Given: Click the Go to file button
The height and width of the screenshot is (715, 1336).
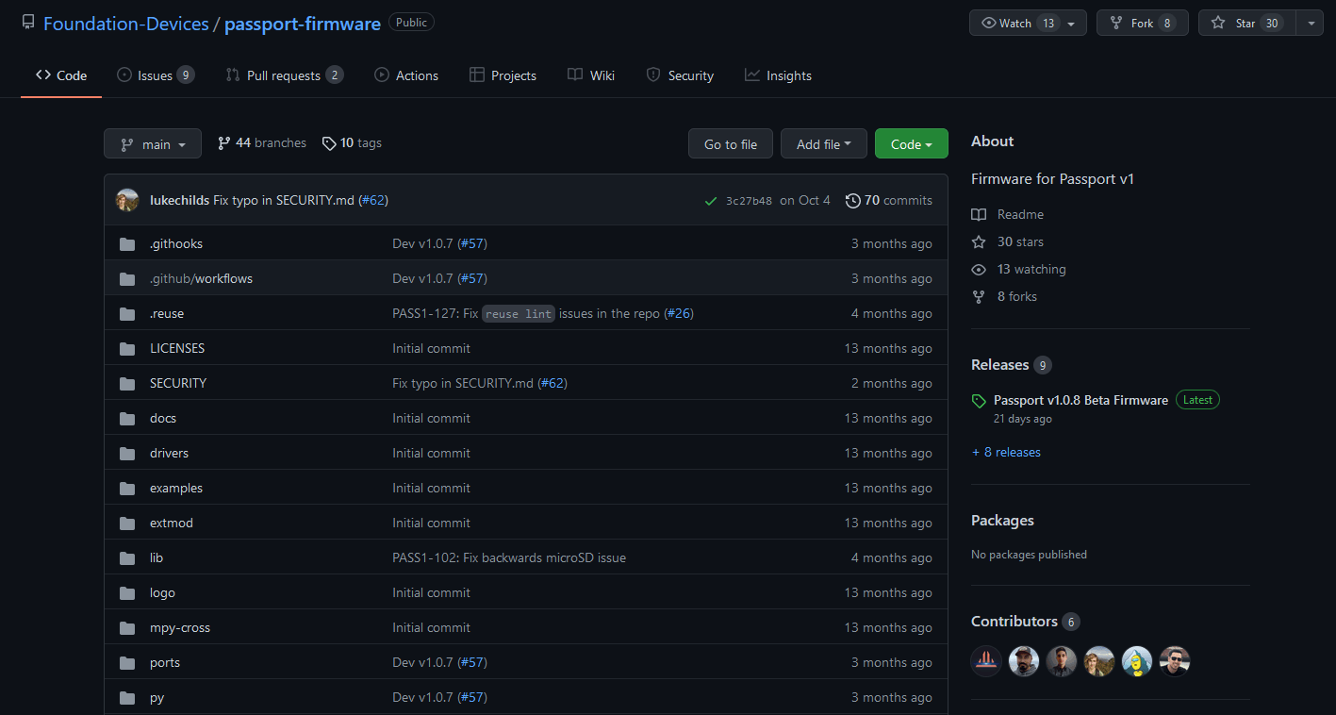Looking at the screenshot, I should [731, 144].
